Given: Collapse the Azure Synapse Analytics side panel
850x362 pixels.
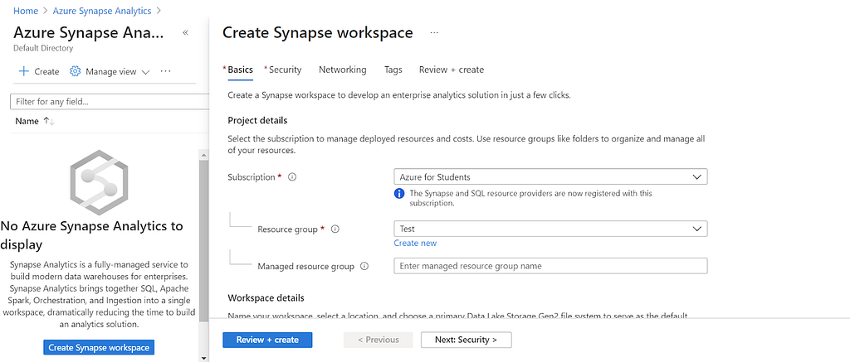Looking at the screenshot, I should click(185, 32).
